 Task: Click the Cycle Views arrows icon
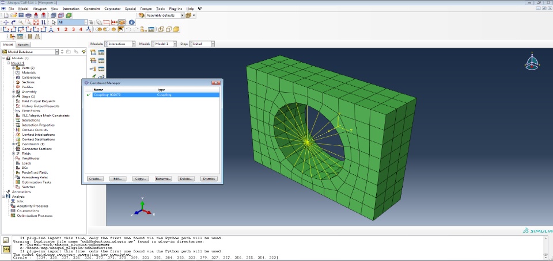pyautogui.click(x=43, y=22)
